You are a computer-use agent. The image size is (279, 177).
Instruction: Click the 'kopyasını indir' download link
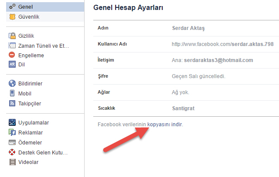pos(165,125)
